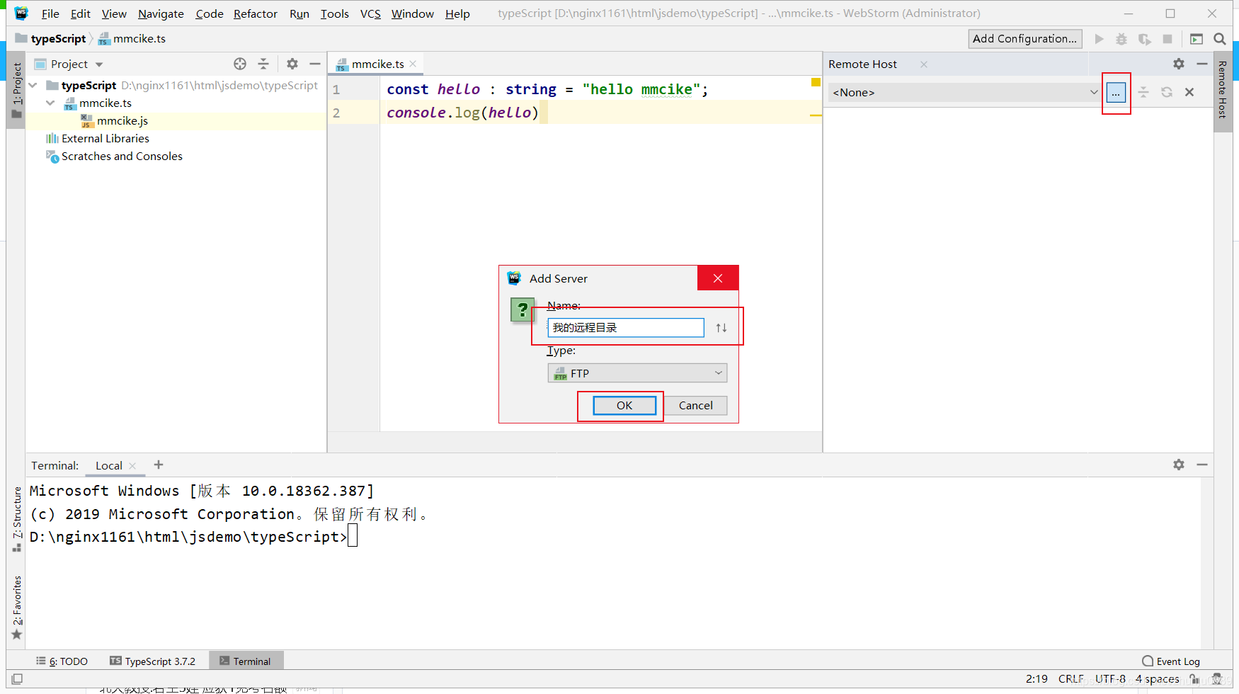This screenshot has width=1239, height=694.
Task: Click typeScript breadcrumb in navigation bar
Action: coord(51,39)
